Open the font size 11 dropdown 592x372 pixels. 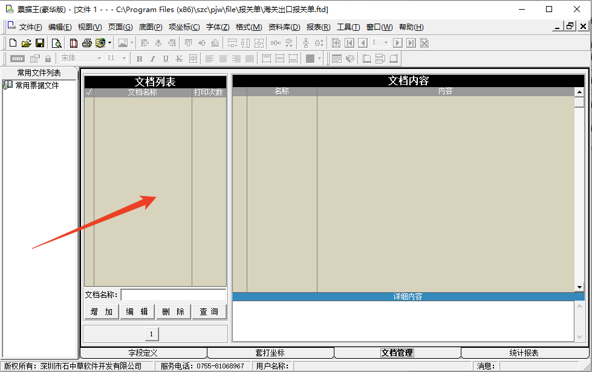pos(124,59)
